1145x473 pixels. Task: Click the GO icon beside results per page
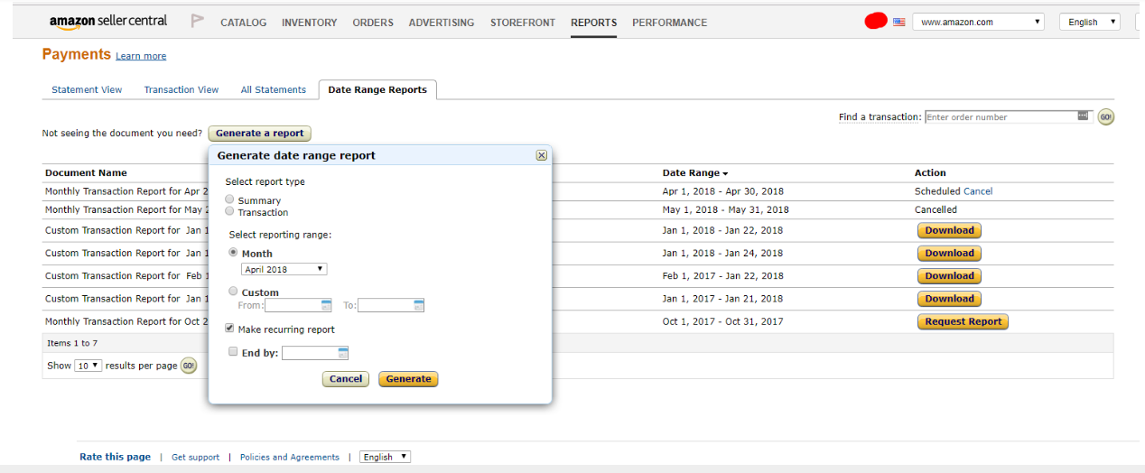click(x=189, y=366)
